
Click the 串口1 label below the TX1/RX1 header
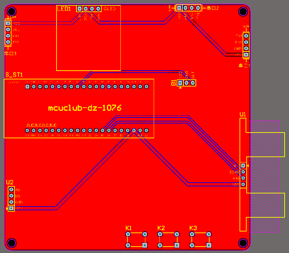[244, 65]
